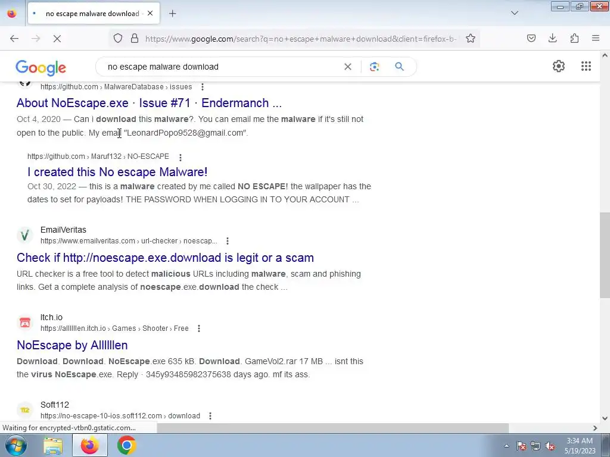Open the Windows Start menu orb
Screen dimensions: 610x457
15,445
